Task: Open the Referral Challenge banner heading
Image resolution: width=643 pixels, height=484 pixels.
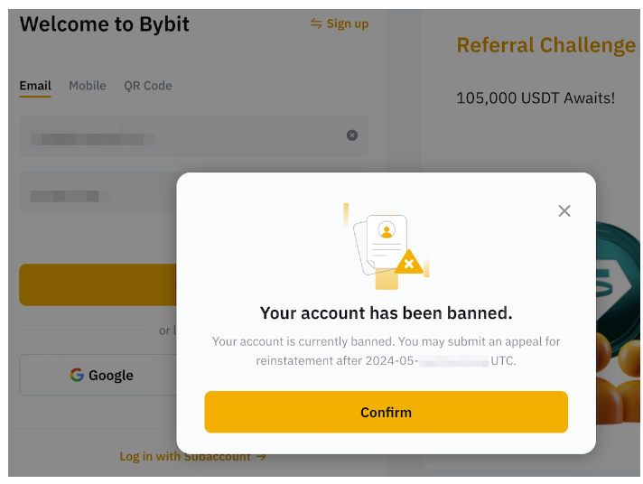Action: (545, 45)
